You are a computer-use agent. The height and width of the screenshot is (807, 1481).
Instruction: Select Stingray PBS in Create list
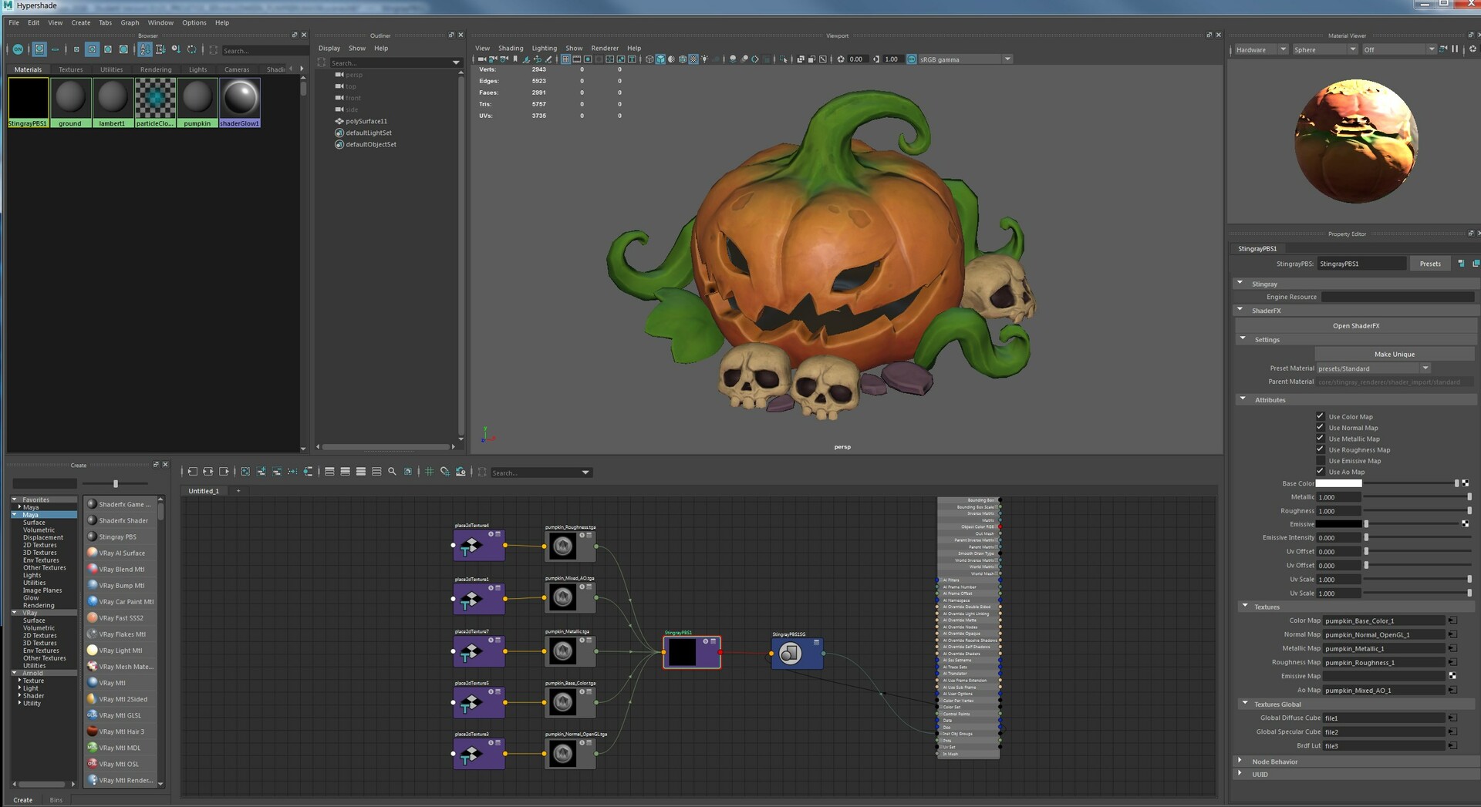pyautogui.click(x=117, y=536)
